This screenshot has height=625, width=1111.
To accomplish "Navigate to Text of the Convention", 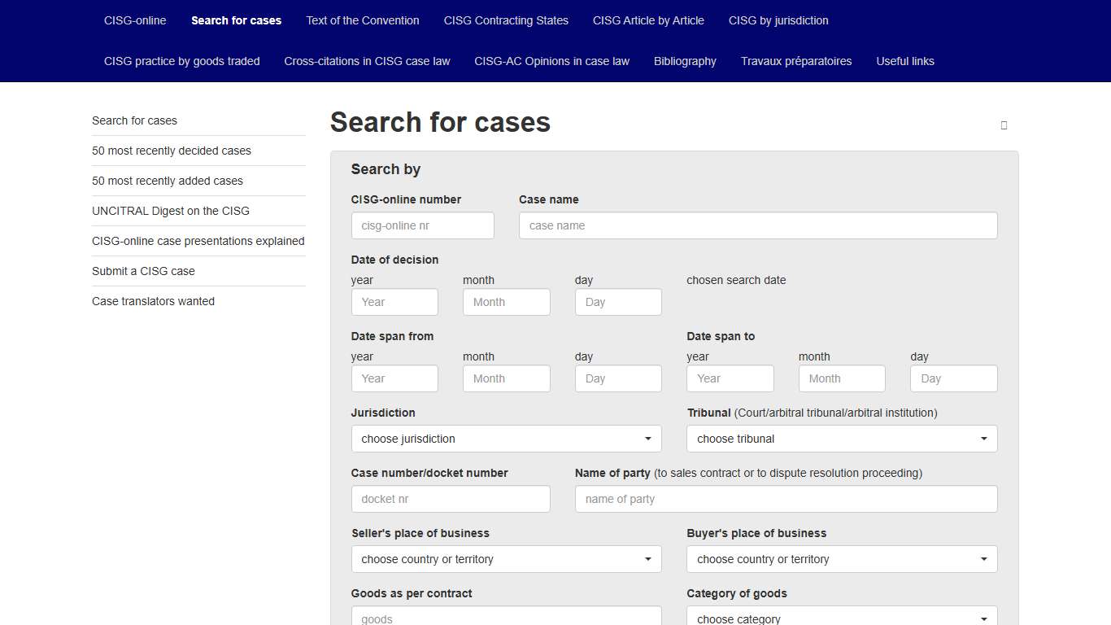I will point(363,20).
